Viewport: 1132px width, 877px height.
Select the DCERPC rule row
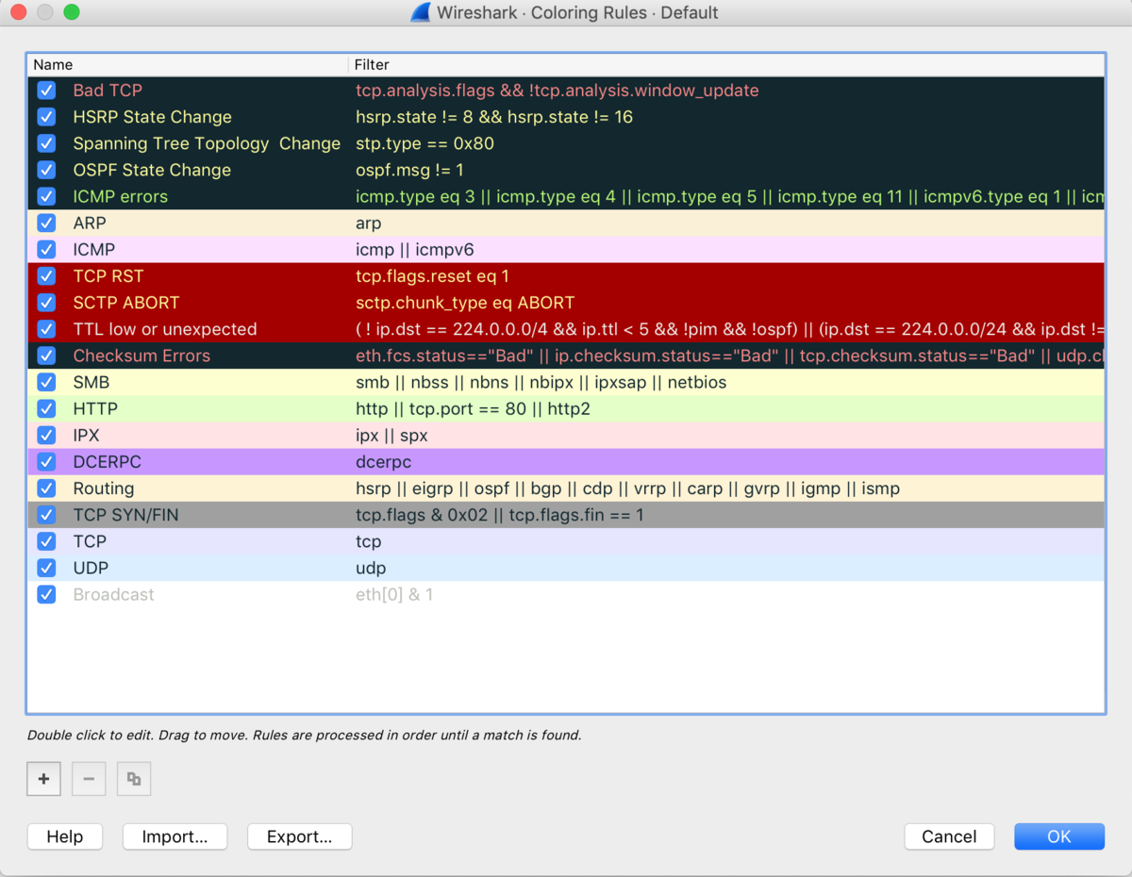tap(189, 461)
